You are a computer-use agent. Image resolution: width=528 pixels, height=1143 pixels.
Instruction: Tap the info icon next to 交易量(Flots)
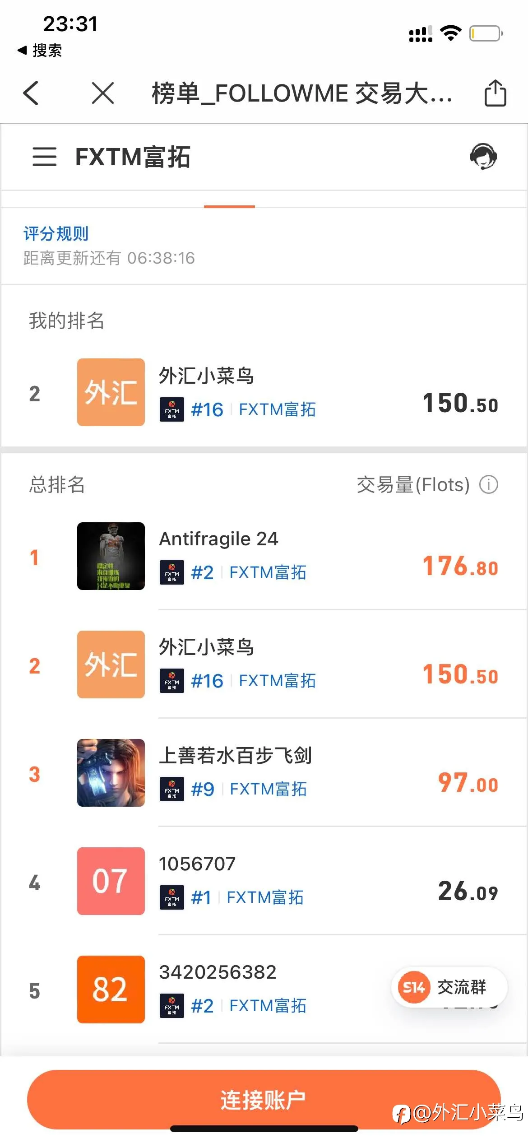(489, 485)
